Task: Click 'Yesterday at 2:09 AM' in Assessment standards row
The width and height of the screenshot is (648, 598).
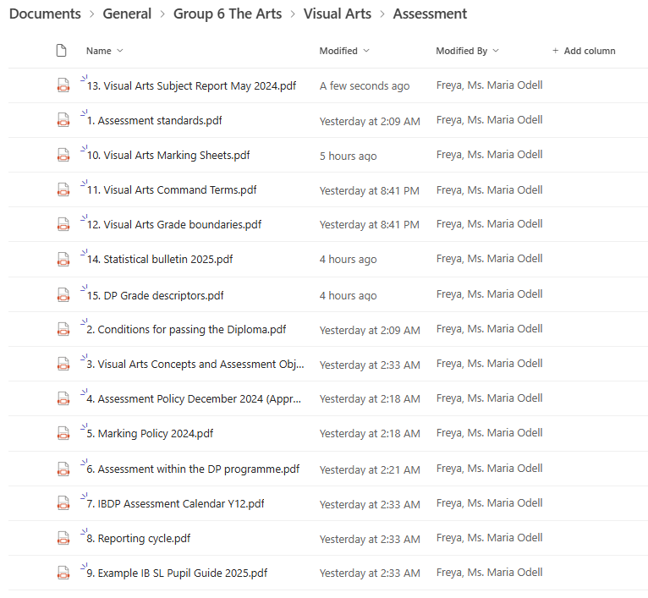Action: click(x=370, y=122)
